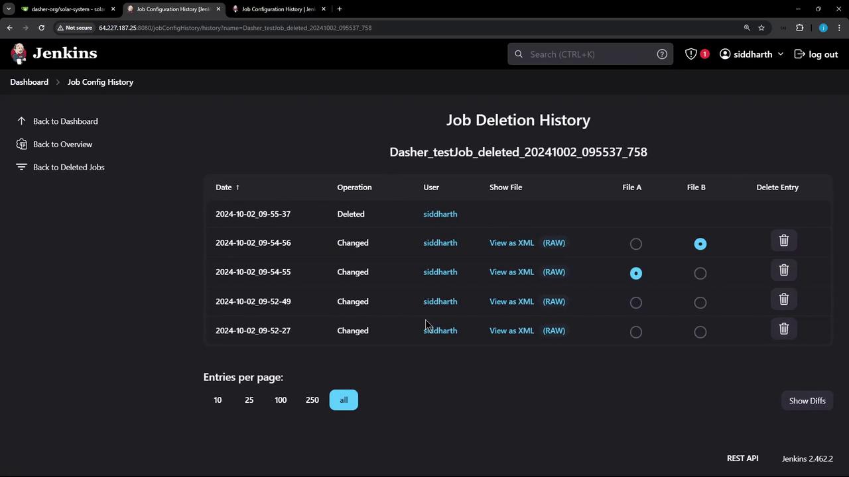Bookmark this page with the star icon

(761, 28)
